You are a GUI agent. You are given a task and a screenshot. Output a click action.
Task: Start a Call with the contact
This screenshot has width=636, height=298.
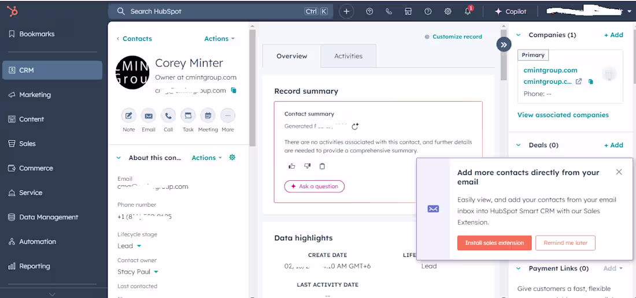168,116
